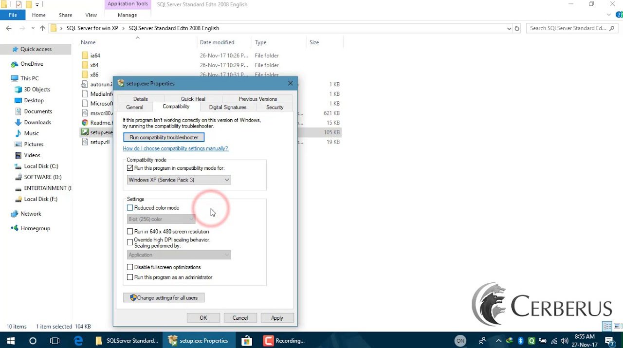
Task: Expand the address bar history dropdown arrow
Action: [x=509, y=28]
